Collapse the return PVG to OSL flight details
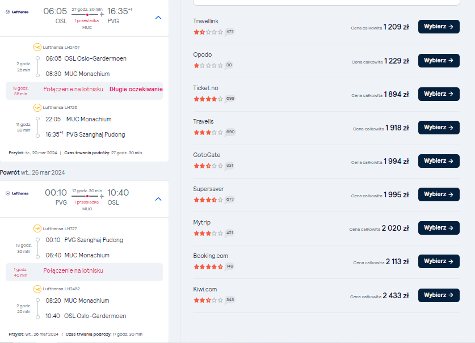The image size is (475, 343). pos(158,199)
